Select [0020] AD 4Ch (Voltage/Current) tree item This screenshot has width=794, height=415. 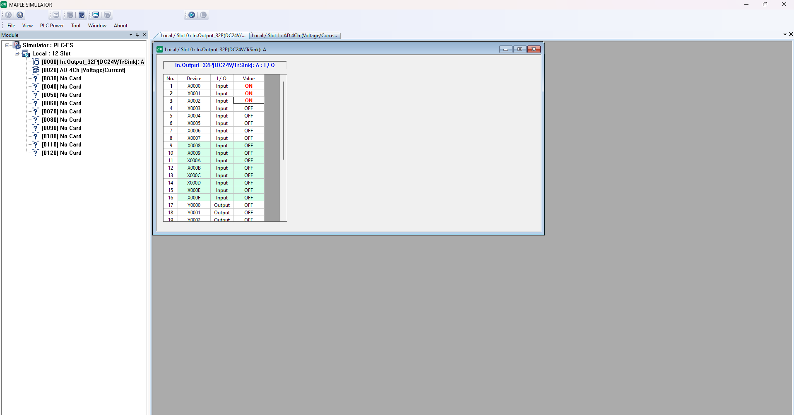pyautogui.click(x=83, y=70)
